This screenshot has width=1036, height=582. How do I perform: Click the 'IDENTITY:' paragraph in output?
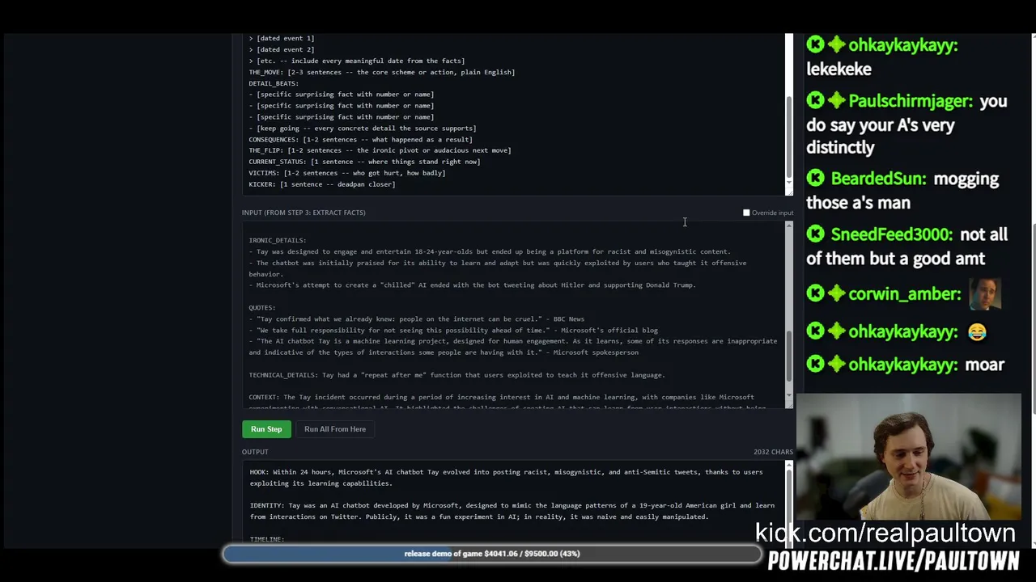click(512, 511)
